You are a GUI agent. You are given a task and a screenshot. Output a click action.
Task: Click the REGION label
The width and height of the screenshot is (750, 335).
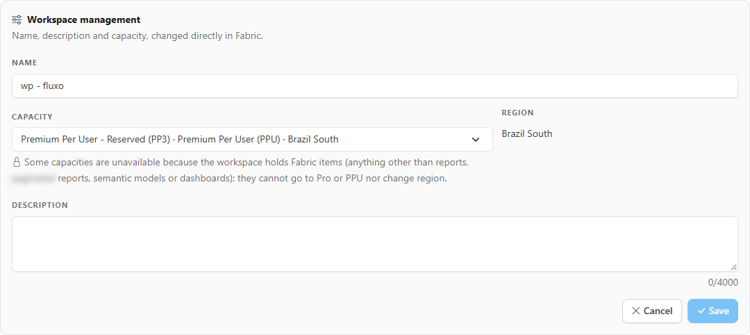pyautogui.click(x=517, y=113)
